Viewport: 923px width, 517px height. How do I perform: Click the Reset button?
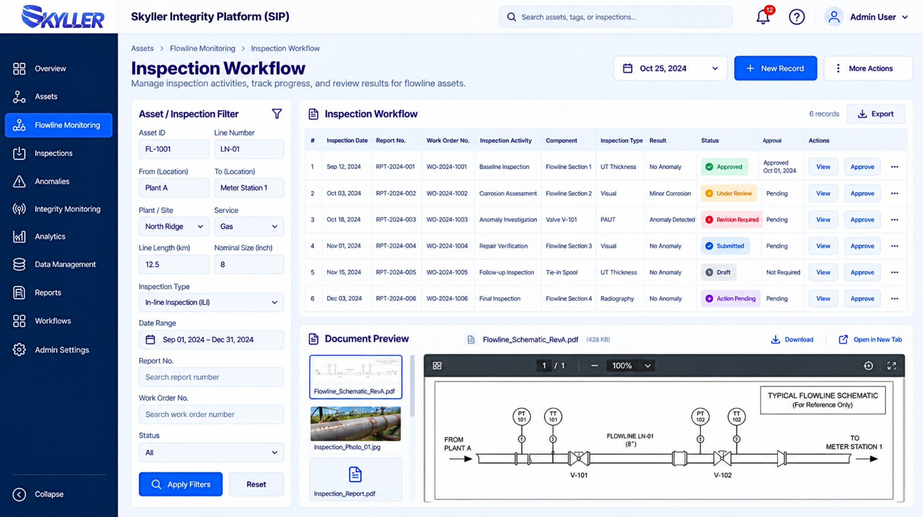pyautogui.click(x=256, y=484)
